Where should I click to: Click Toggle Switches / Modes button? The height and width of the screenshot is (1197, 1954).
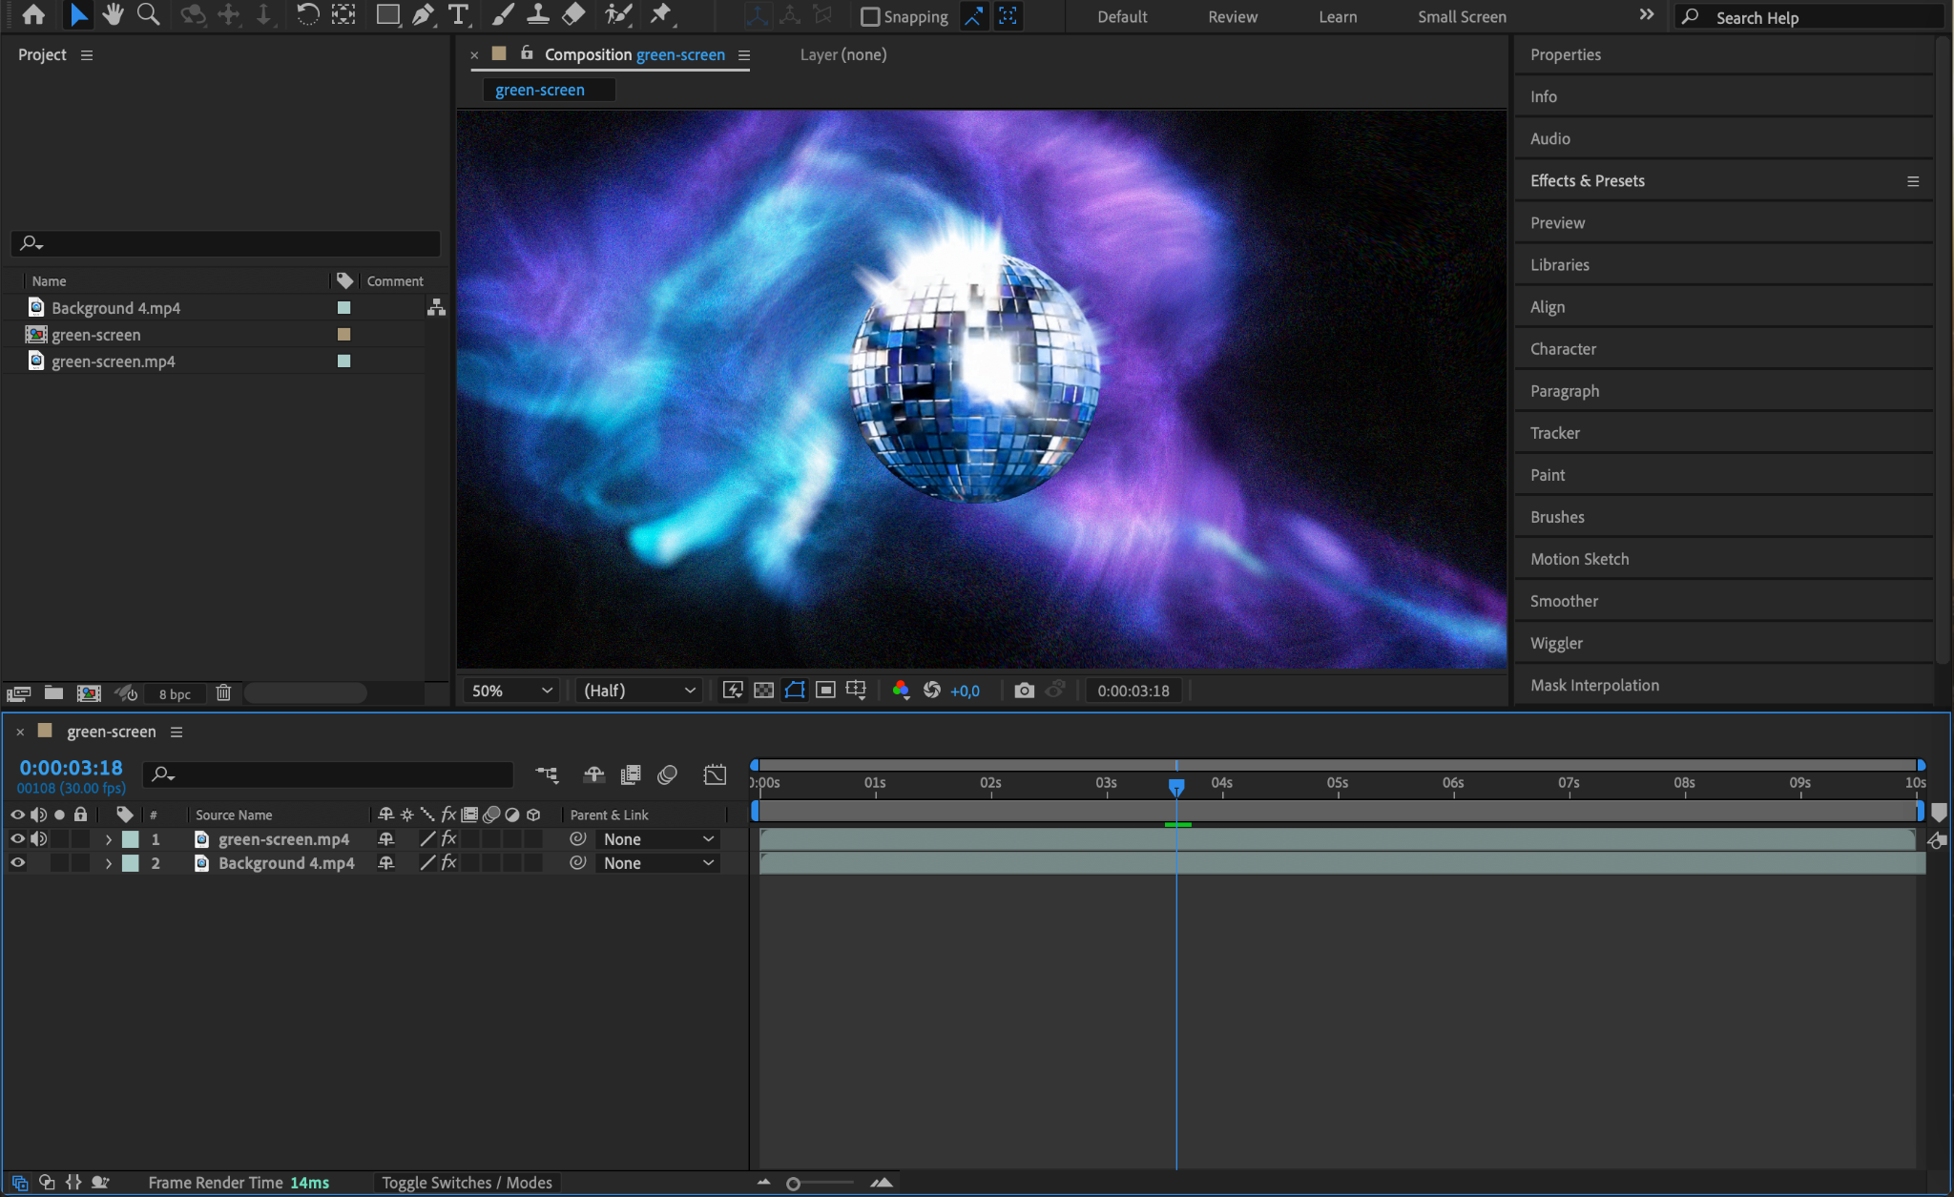tap(467, 1183)
